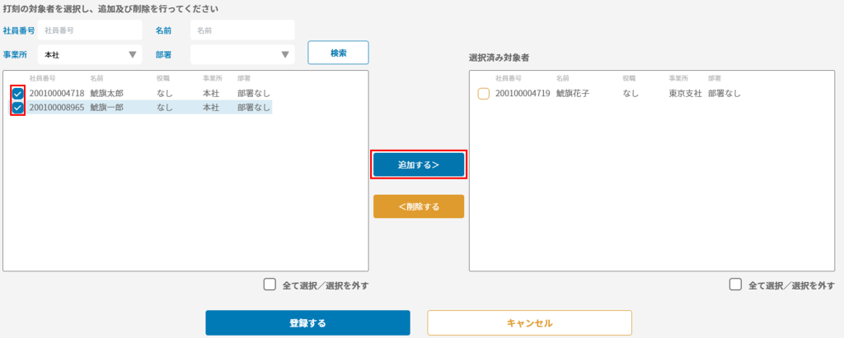This screenshot has height=338, width=844.
Task: Toggle right list 全て選択／選択を外す checkbox
Action: [x=735, y=285]
